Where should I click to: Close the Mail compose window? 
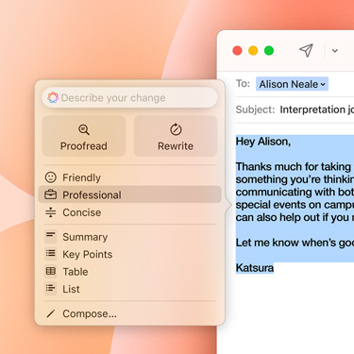pyautogui.click(x=237, y=51)
